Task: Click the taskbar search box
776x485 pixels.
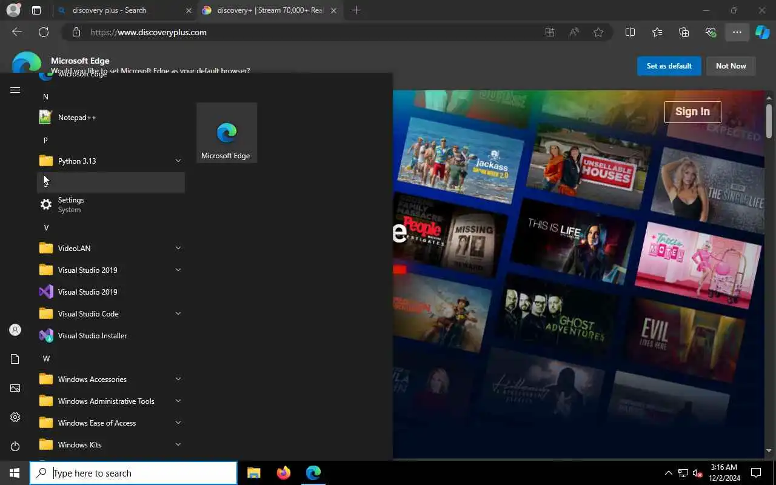Action: [133, 473]
